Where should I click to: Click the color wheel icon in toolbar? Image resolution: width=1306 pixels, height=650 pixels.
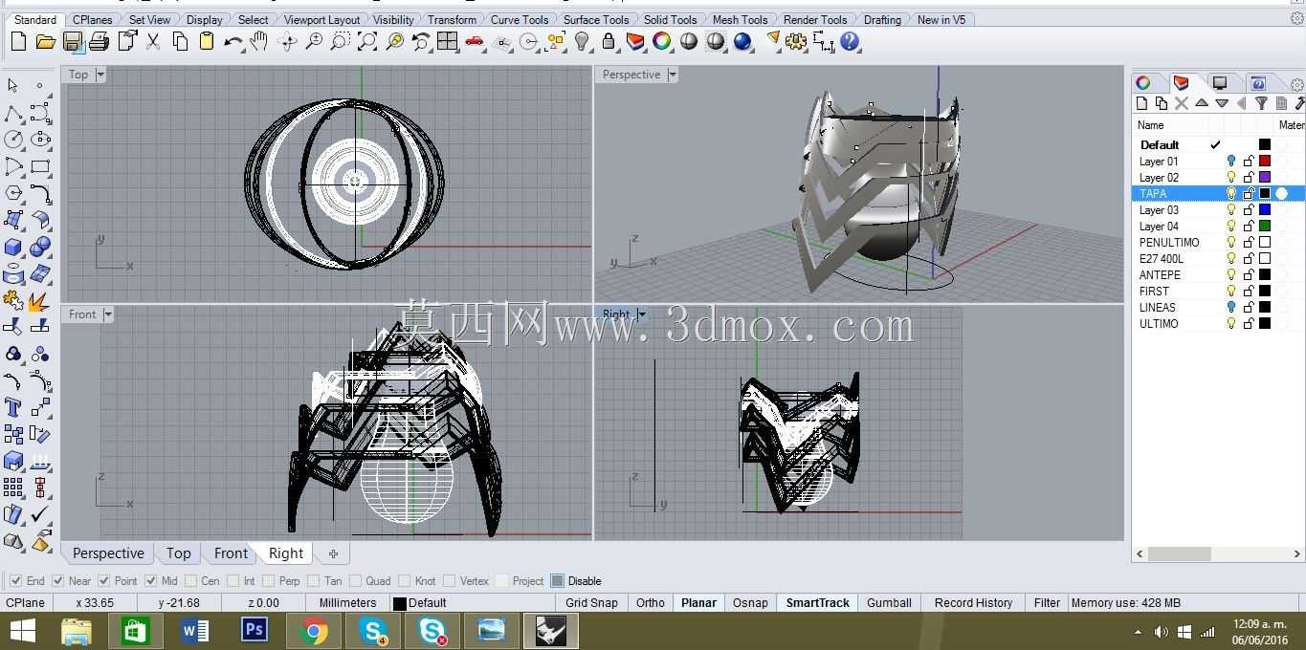(x=662, y=41)
